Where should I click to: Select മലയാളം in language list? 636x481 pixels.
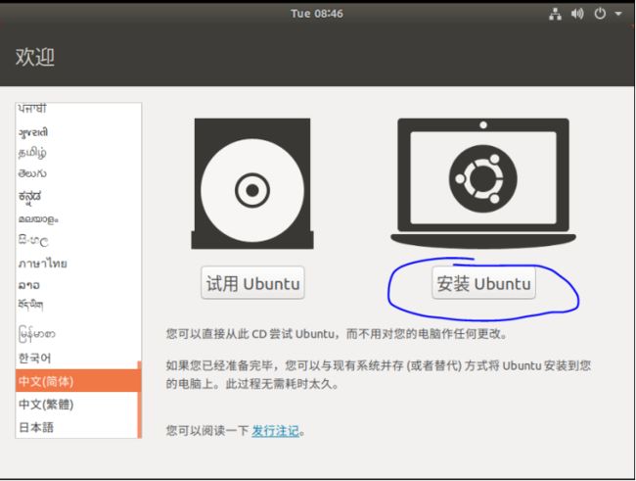pyautogui.click(x=76, y=219)
